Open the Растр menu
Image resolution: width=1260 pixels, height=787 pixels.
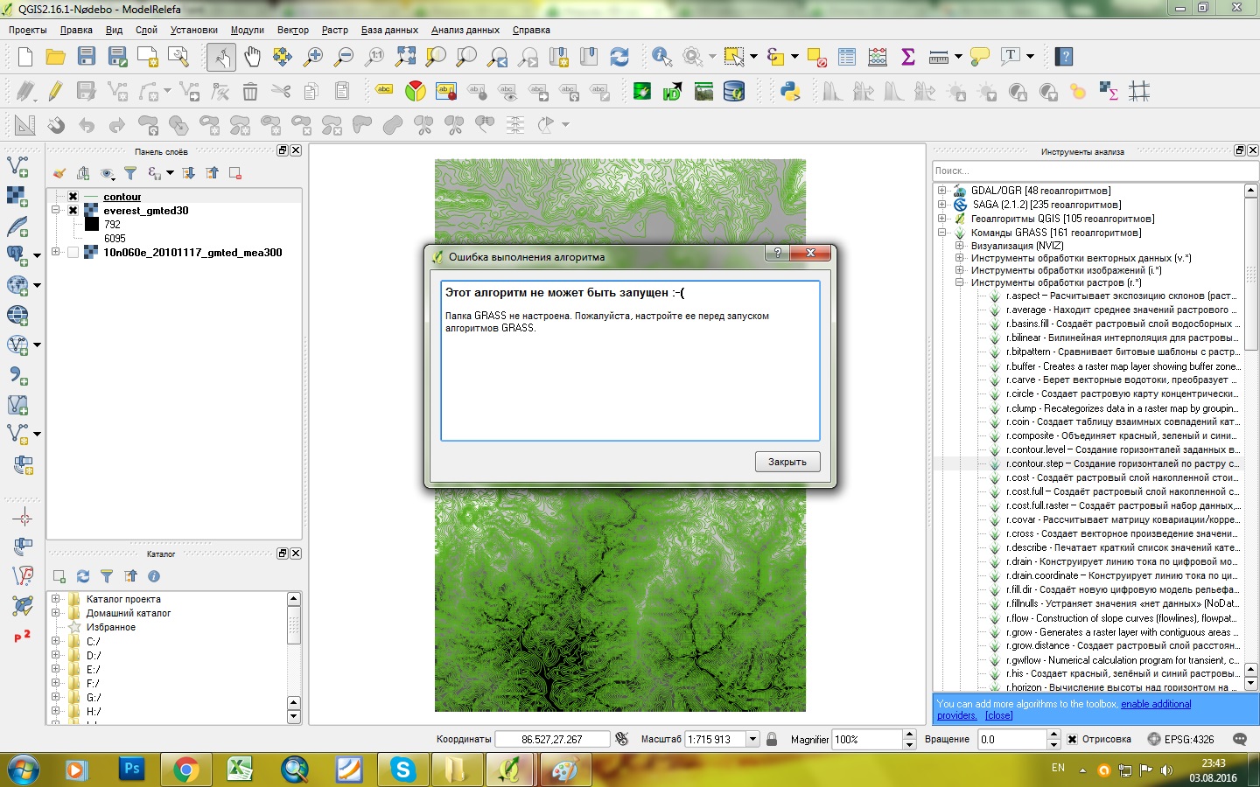point(334,30)
